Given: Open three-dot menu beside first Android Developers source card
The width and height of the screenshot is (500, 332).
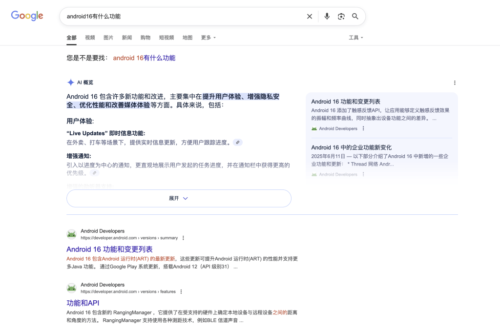Looking at the screenshot, I should pyautogui.click(x=363, y=128).
